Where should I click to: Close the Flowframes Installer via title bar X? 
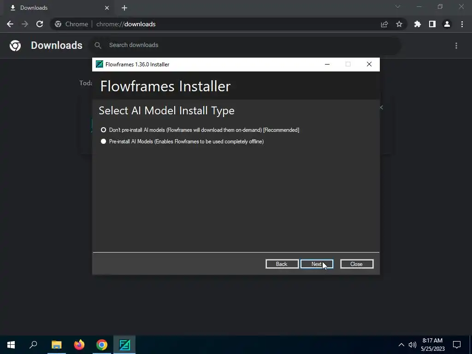pos(369,64)
